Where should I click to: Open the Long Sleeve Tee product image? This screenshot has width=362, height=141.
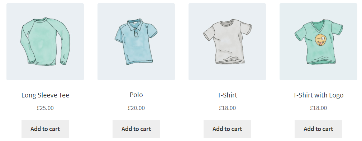45,42
